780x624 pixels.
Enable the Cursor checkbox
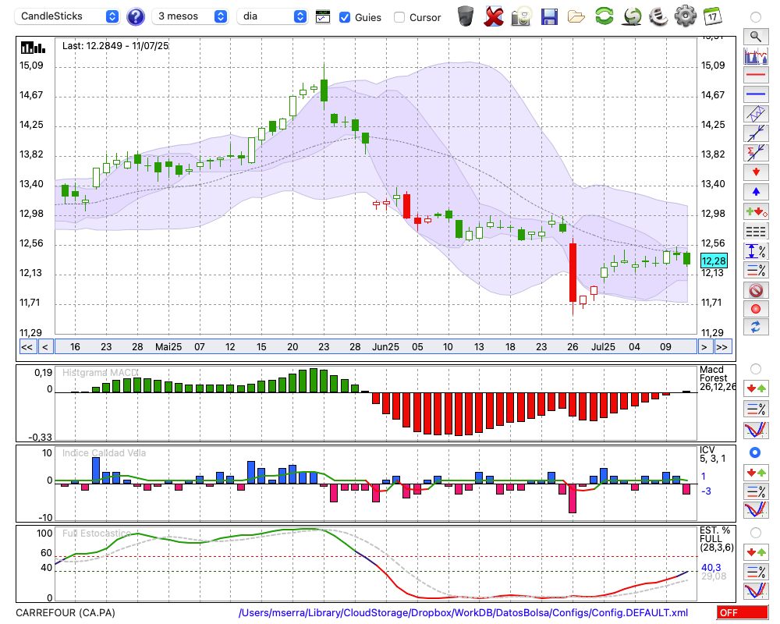point(399,17)
